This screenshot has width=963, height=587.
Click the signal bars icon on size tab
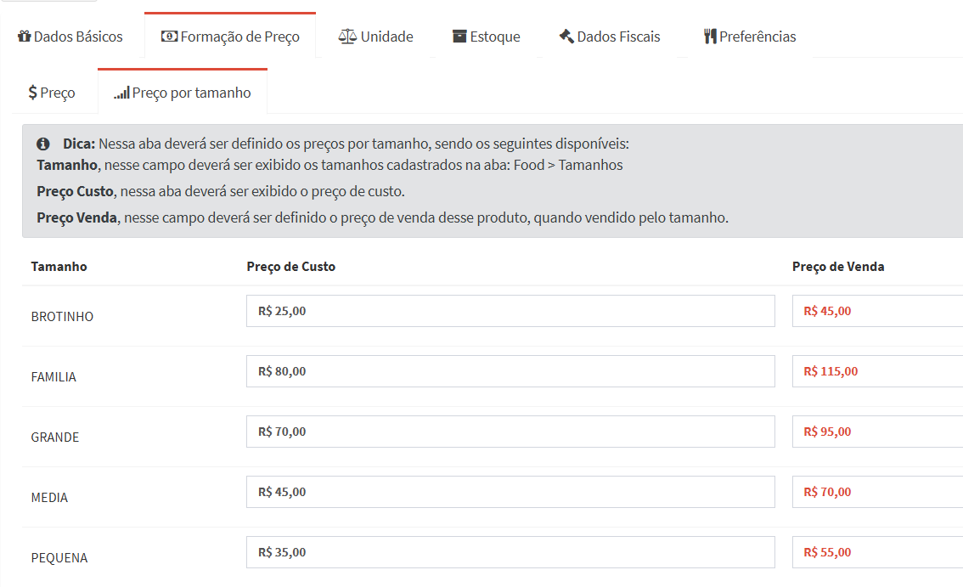pyautogui.click(x=121, y=93)
